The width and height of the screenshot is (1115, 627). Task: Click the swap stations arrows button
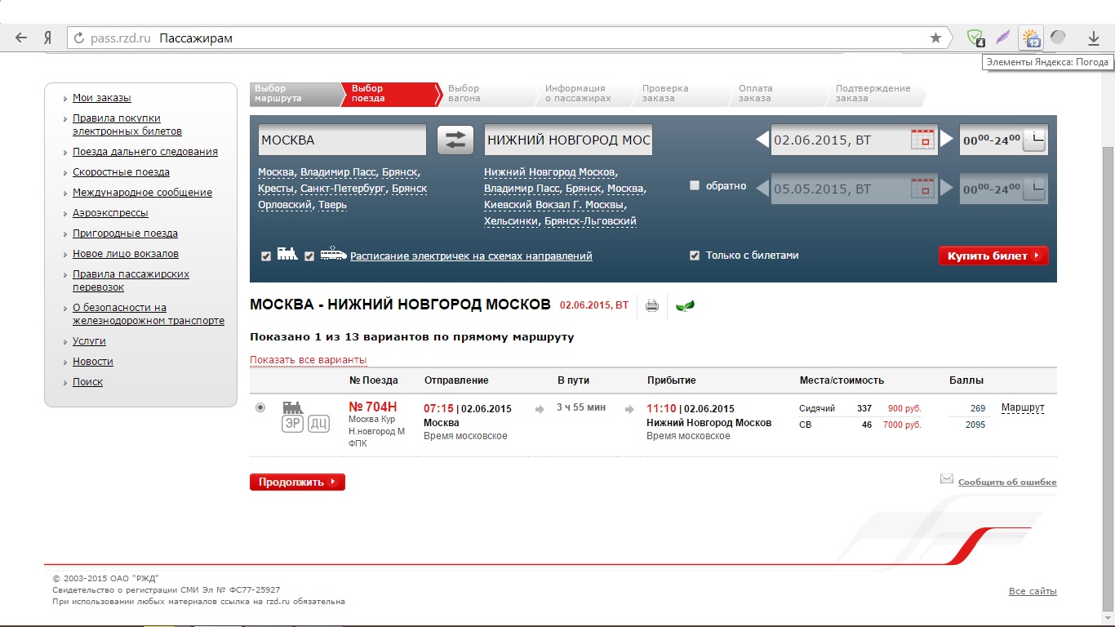455,140
